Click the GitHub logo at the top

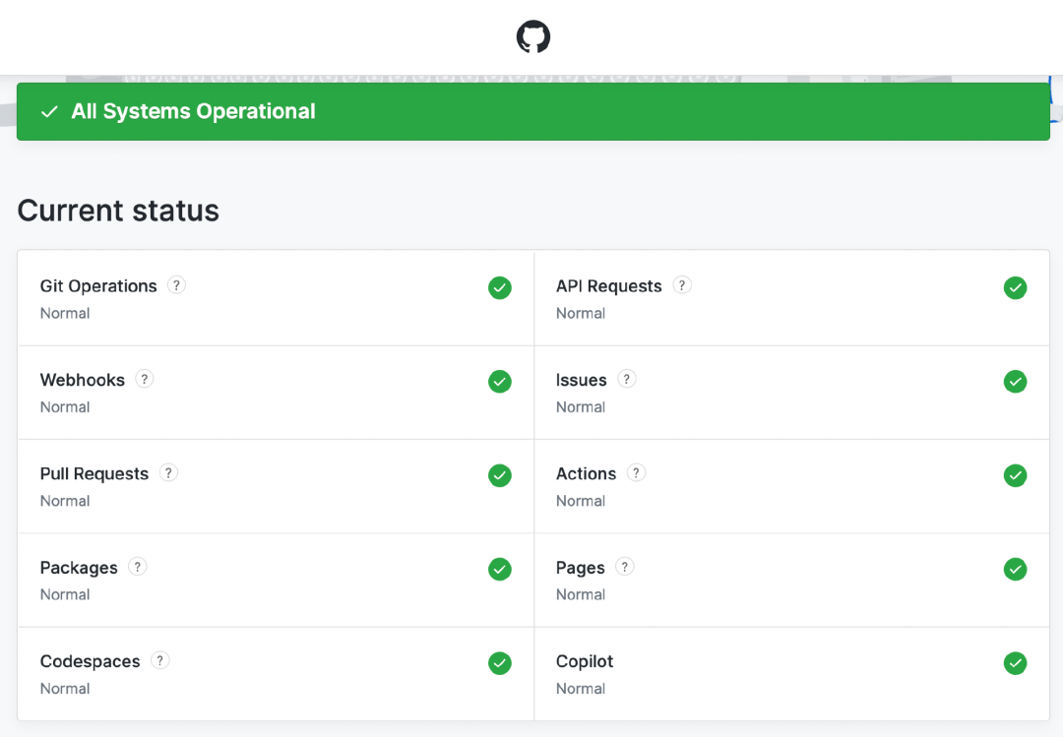[x=531, y=36]
